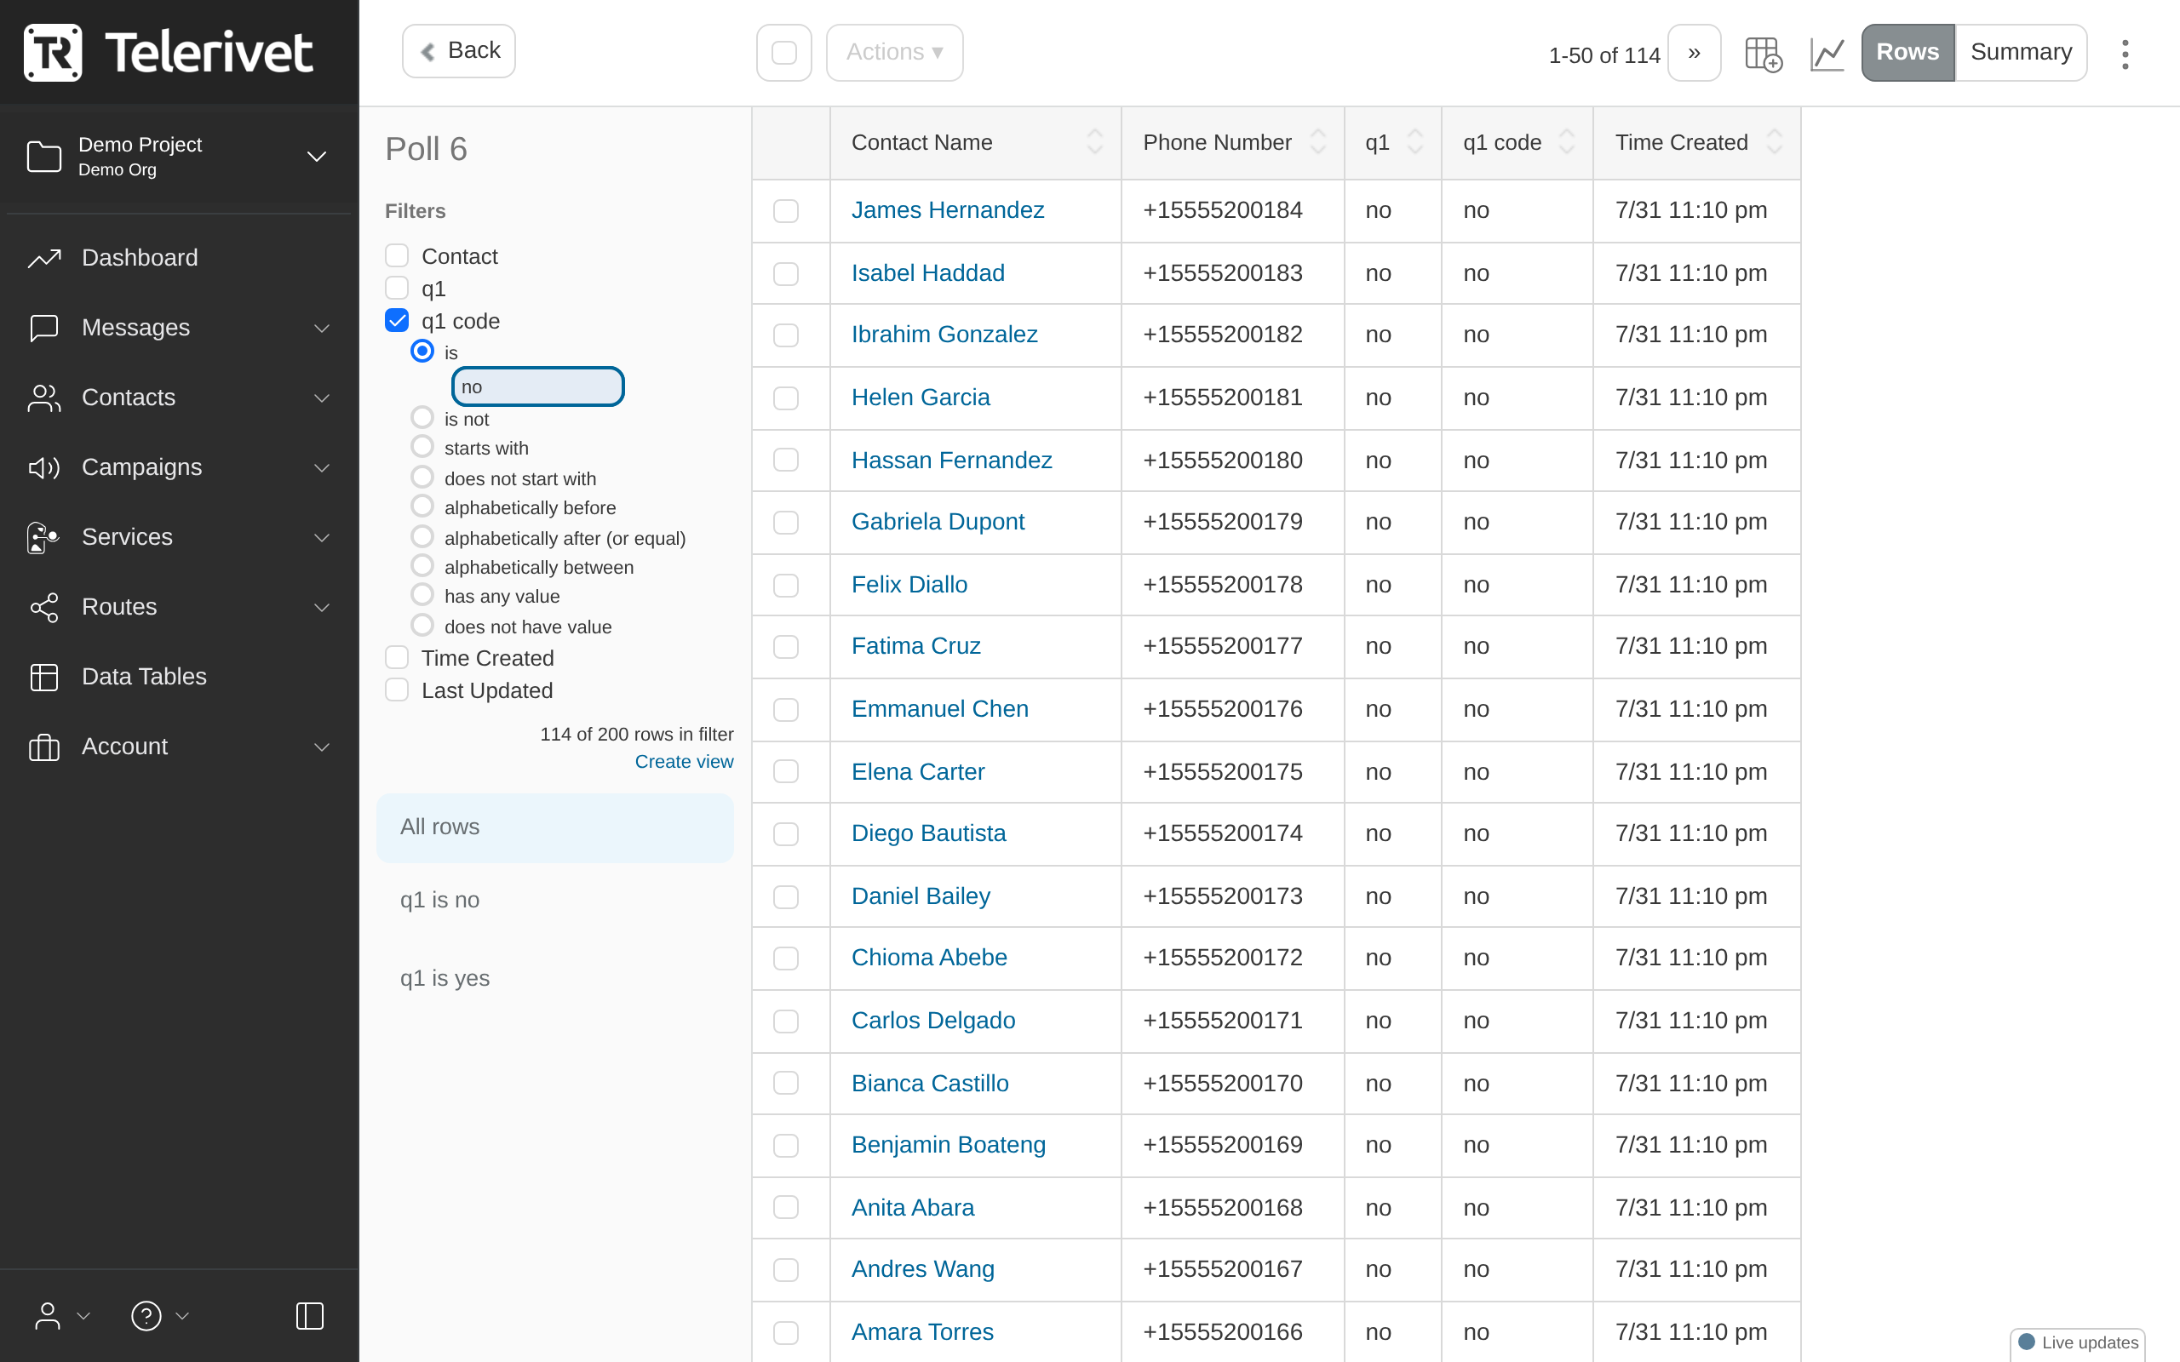Image resolution: width=2180 pixels, height=1362 pixels.
Task: Open the Actions dropdown
Action: [893, 52]
